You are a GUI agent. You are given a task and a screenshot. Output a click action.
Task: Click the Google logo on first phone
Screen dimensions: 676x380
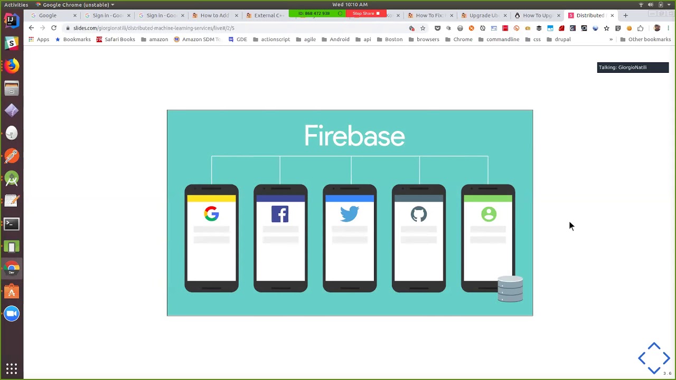tap(211, 214)
